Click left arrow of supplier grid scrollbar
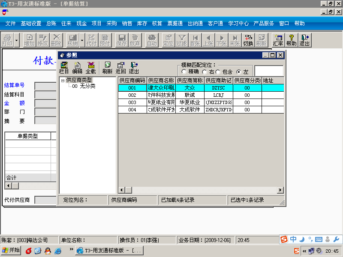The width and height of the screenshot is (343, 257). click(122, 190)
